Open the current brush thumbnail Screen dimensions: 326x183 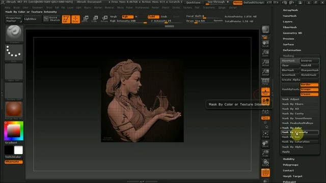(14, 34)
